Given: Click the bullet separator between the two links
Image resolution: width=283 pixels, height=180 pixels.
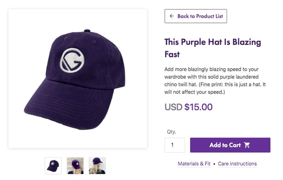Looking at the screenshot, I should [x=214, y=164].
